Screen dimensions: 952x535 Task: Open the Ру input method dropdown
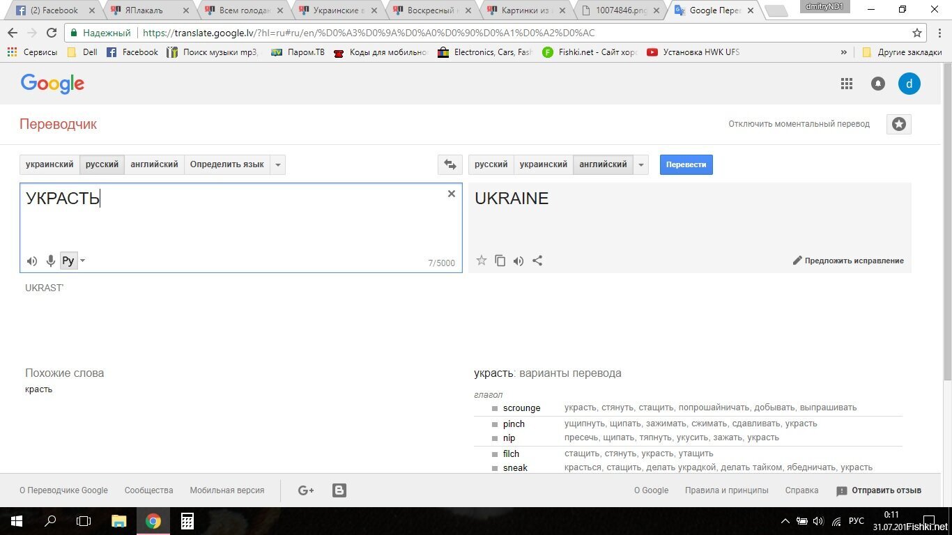83,261
